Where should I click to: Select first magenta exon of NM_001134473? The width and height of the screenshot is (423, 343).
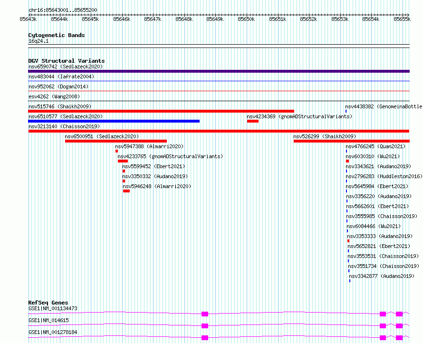click(x=205, y=314)
